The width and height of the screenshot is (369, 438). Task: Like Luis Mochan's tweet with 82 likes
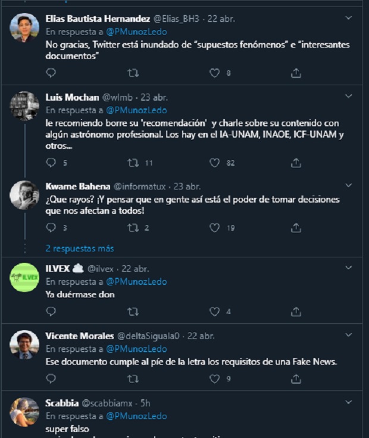[215, 163]
